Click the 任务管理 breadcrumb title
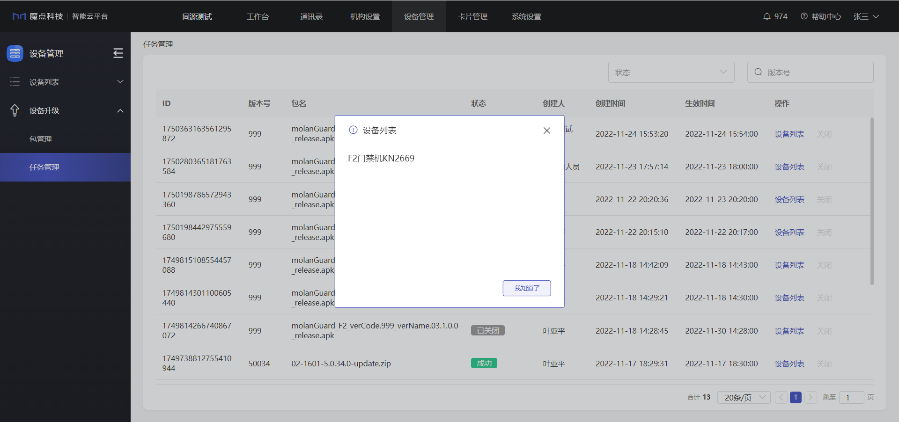The height and width of the screenshot is (422, 899). 158,44
